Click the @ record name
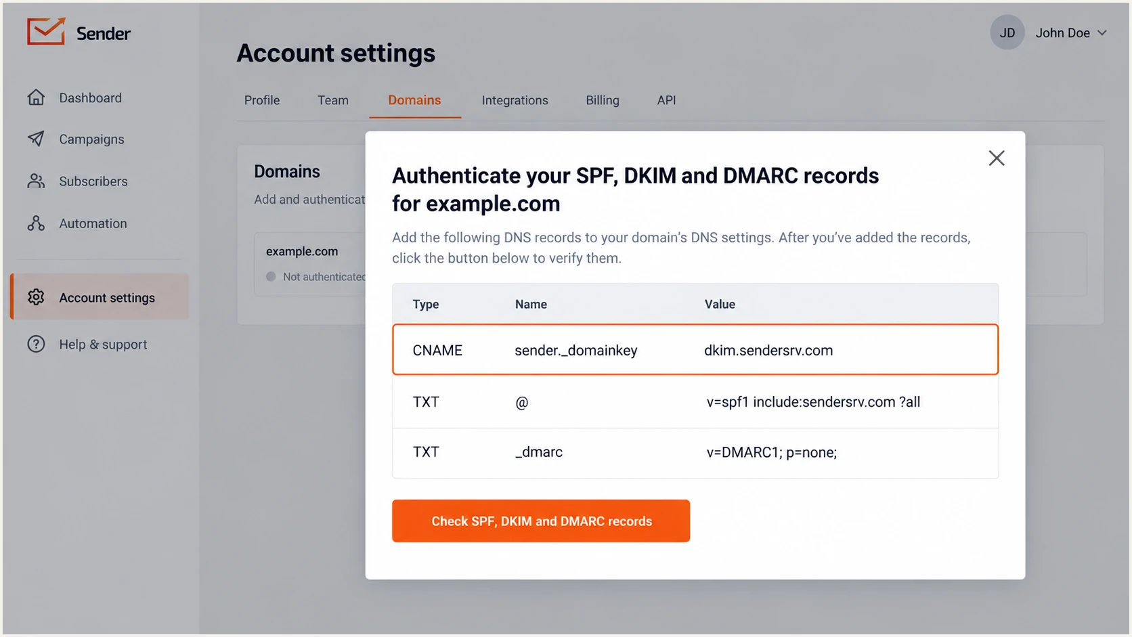1132x637 pixels. coord(521,402)
